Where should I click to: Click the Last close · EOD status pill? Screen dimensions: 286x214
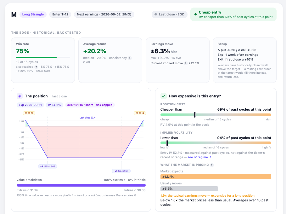[170, 14]
